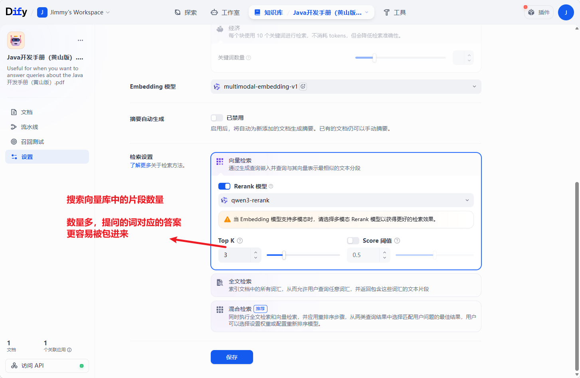Select the 经济 economy index option
580x378 pixels.
346,32
